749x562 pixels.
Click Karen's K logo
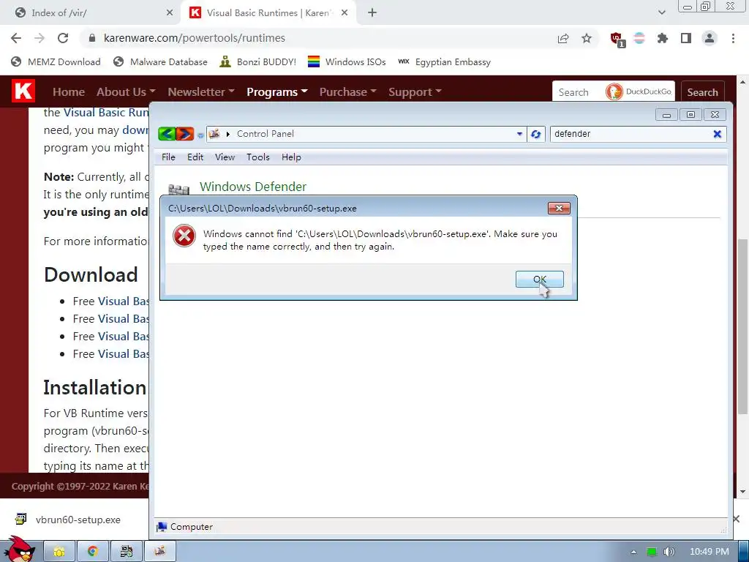[23, 91]
